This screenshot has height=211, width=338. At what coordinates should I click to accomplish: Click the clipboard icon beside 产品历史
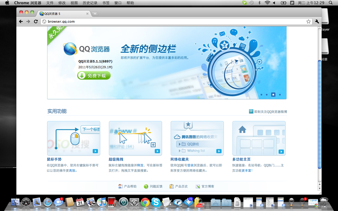pyautogui.click(x=172, y=186)
